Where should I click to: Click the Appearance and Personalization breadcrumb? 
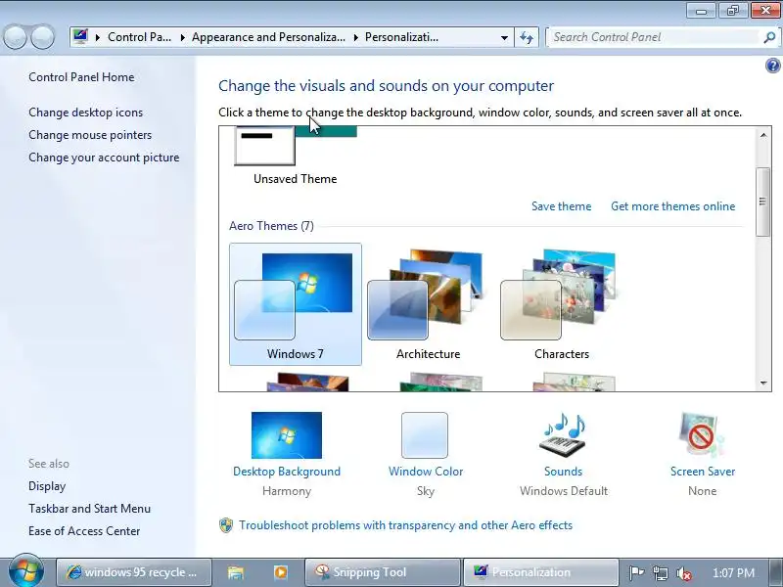click(268, 37)
